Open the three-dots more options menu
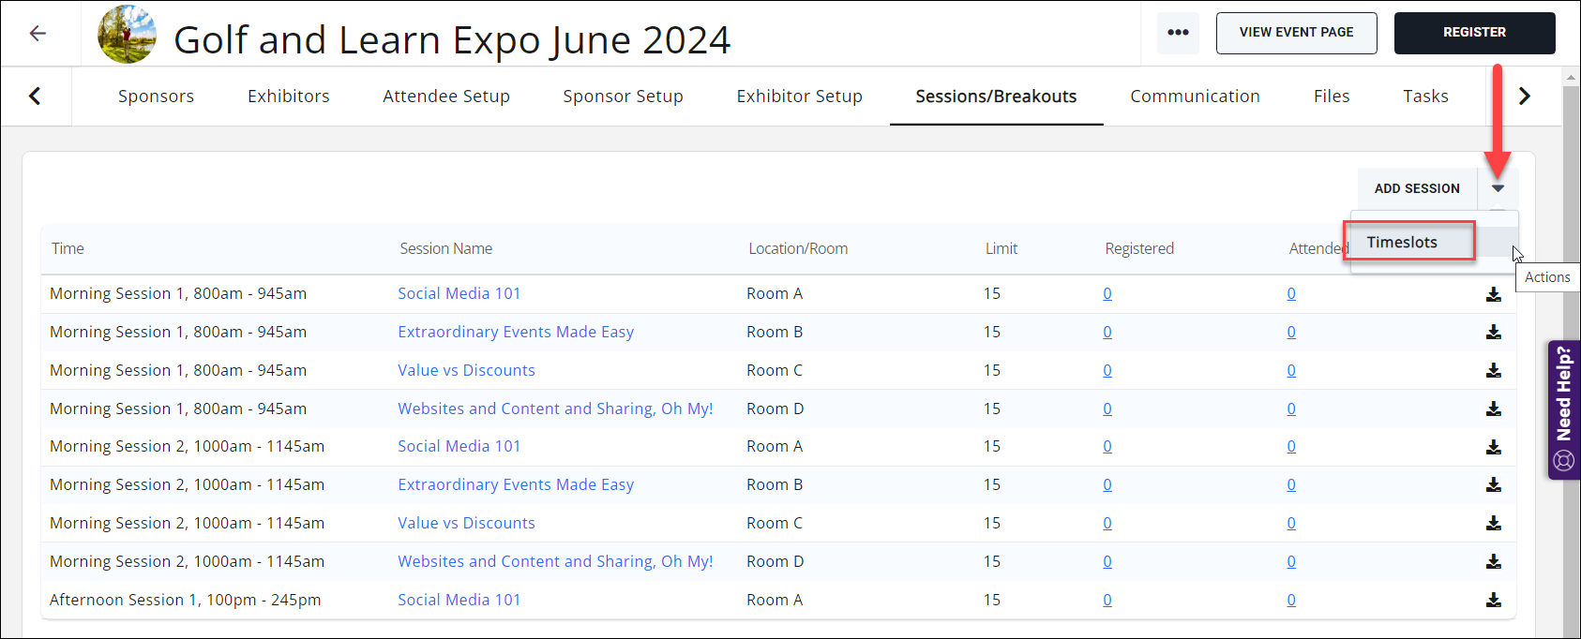The width and height of the screenshot is (1581, 639). click(1178, 33)
